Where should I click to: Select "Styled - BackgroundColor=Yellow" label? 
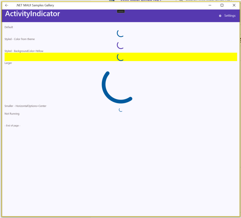pos(24,51)
